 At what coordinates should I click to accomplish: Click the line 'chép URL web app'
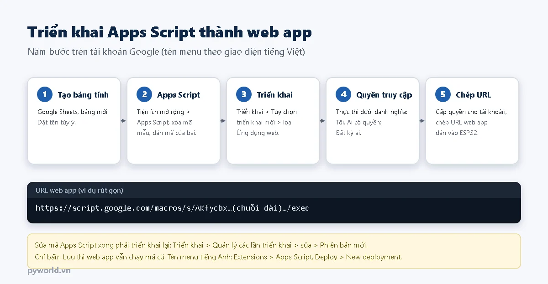pyautogui.click(x=462, y=122)
